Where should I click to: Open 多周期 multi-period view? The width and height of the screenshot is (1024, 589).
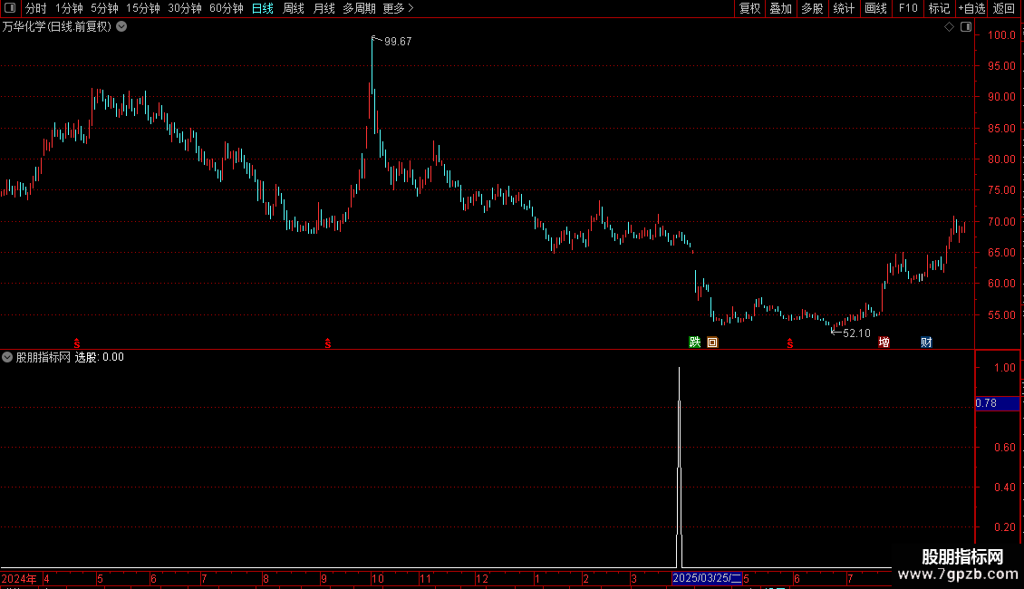pyautogui.click(x=359, y=8)
